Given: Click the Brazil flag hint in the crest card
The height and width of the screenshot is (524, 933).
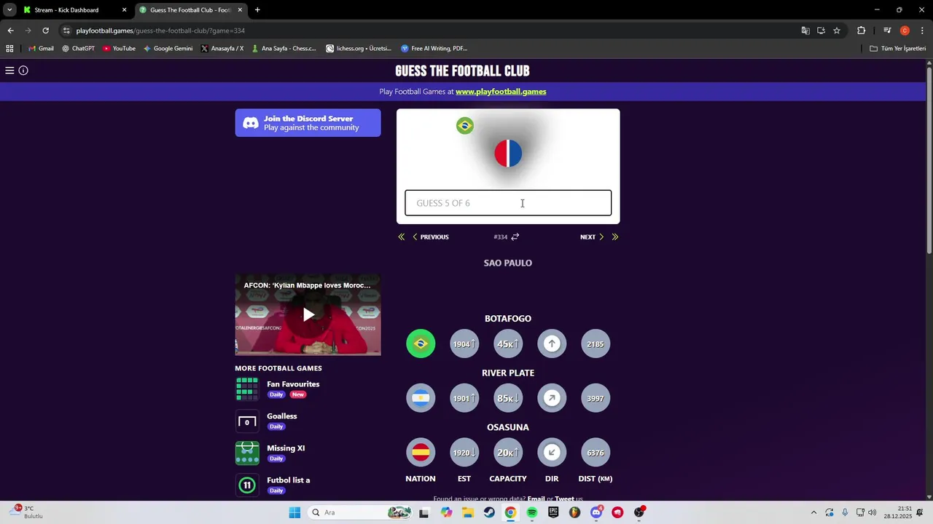Looking at the screenshot, I should 465,126.
